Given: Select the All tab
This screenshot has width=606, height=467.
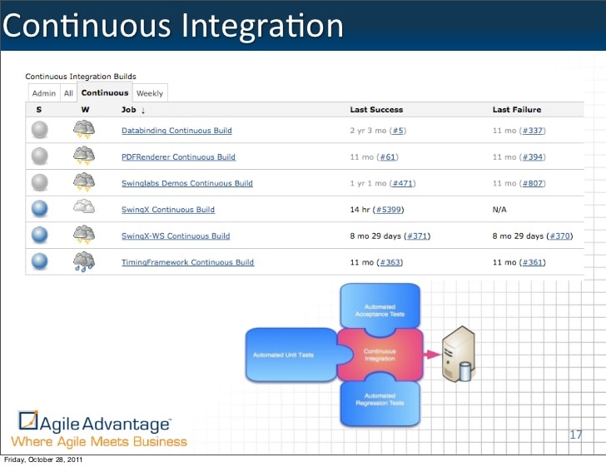Looking at the screenshot, I should (69, 93).
